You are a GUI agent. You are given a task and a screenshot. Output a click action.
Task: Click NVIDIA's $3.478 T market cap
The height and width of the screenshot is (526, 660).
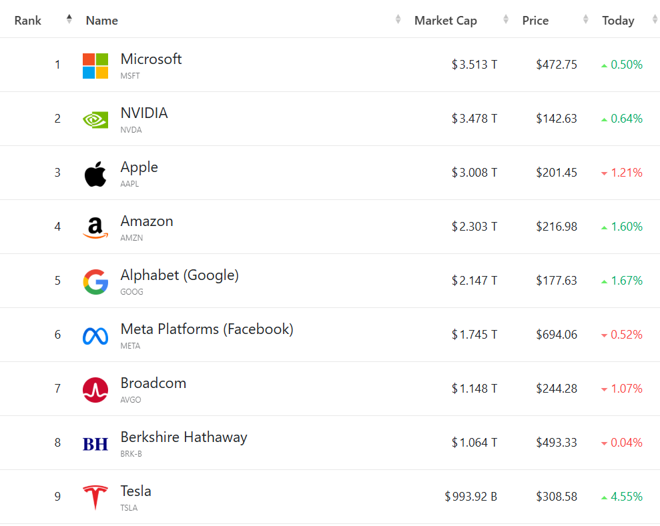[474, 119]
